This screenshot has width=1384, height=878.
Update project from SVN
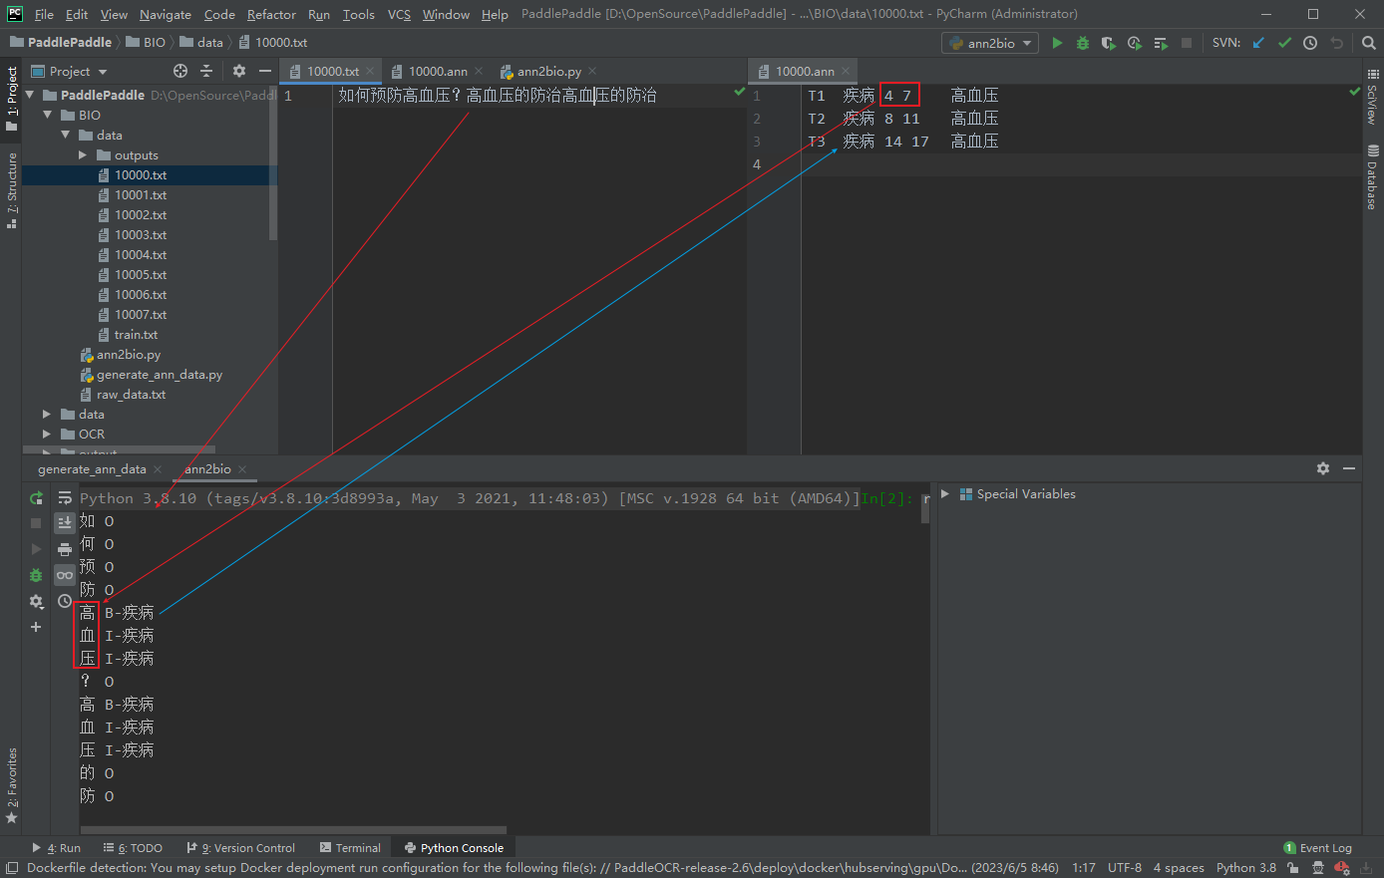click(1258, 43)
